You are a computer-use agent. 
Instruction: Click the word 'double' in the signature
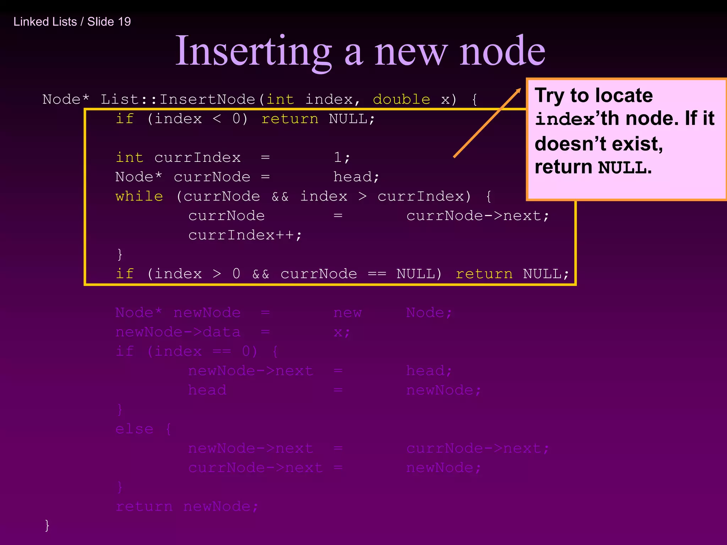point(401,99)
